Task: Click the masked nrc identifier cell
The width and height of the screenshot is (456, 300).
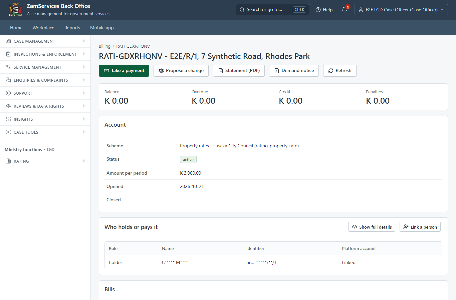Action: click(x=261, y=262)
